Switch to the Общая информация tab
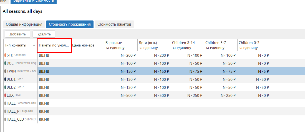Viewport: 305px width, 132px height. click(24, 24)
